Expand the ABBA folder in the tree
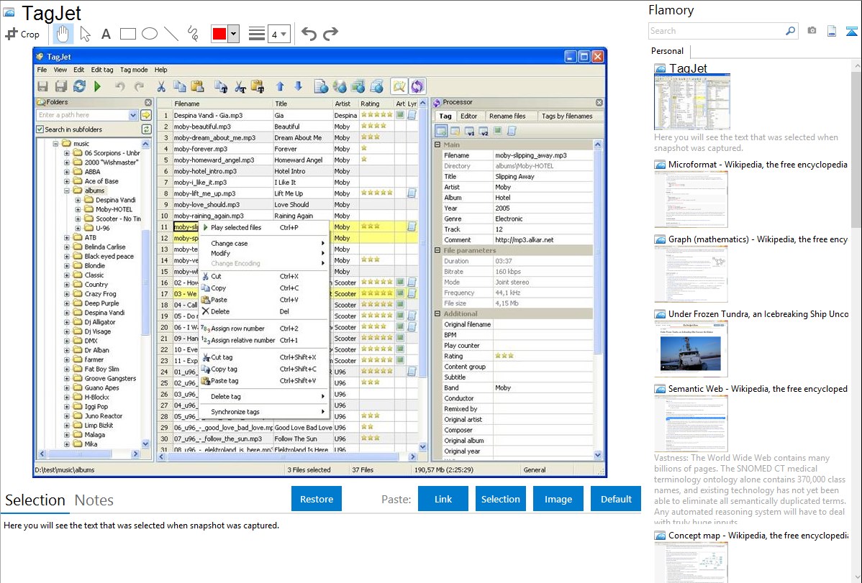The height and width of the screenshot is (583, 862). (x=66, y=171)
